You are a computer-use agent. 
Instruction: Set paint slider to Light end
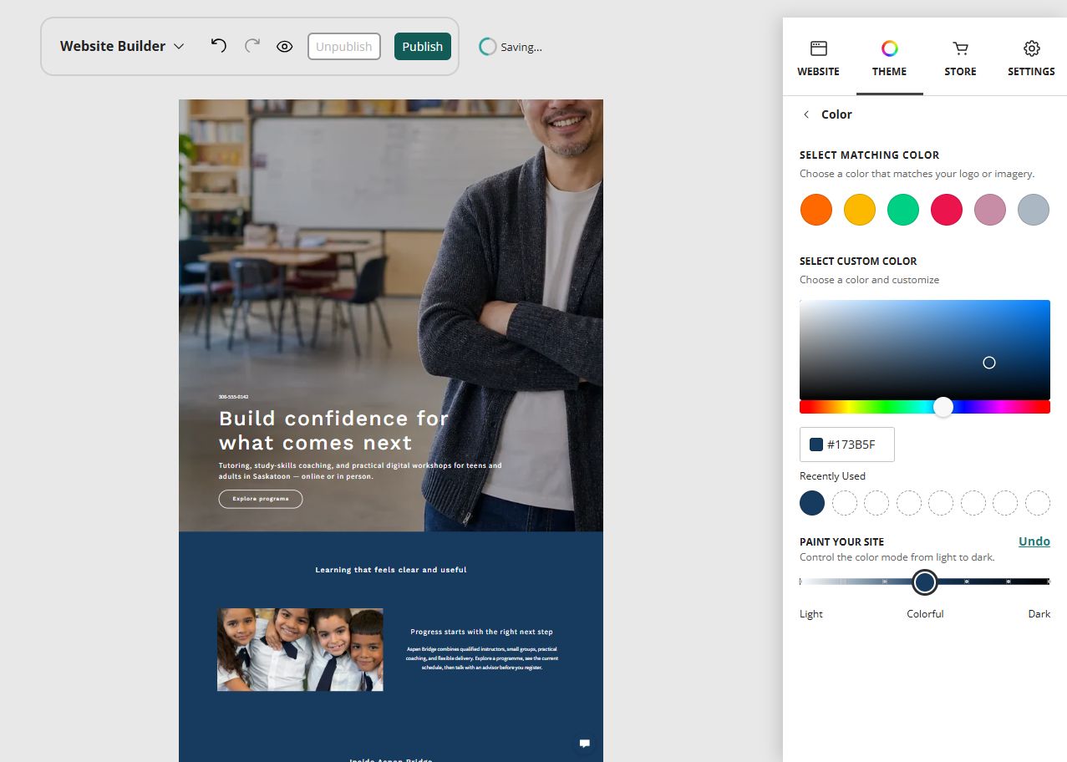[x=801, y=582]
